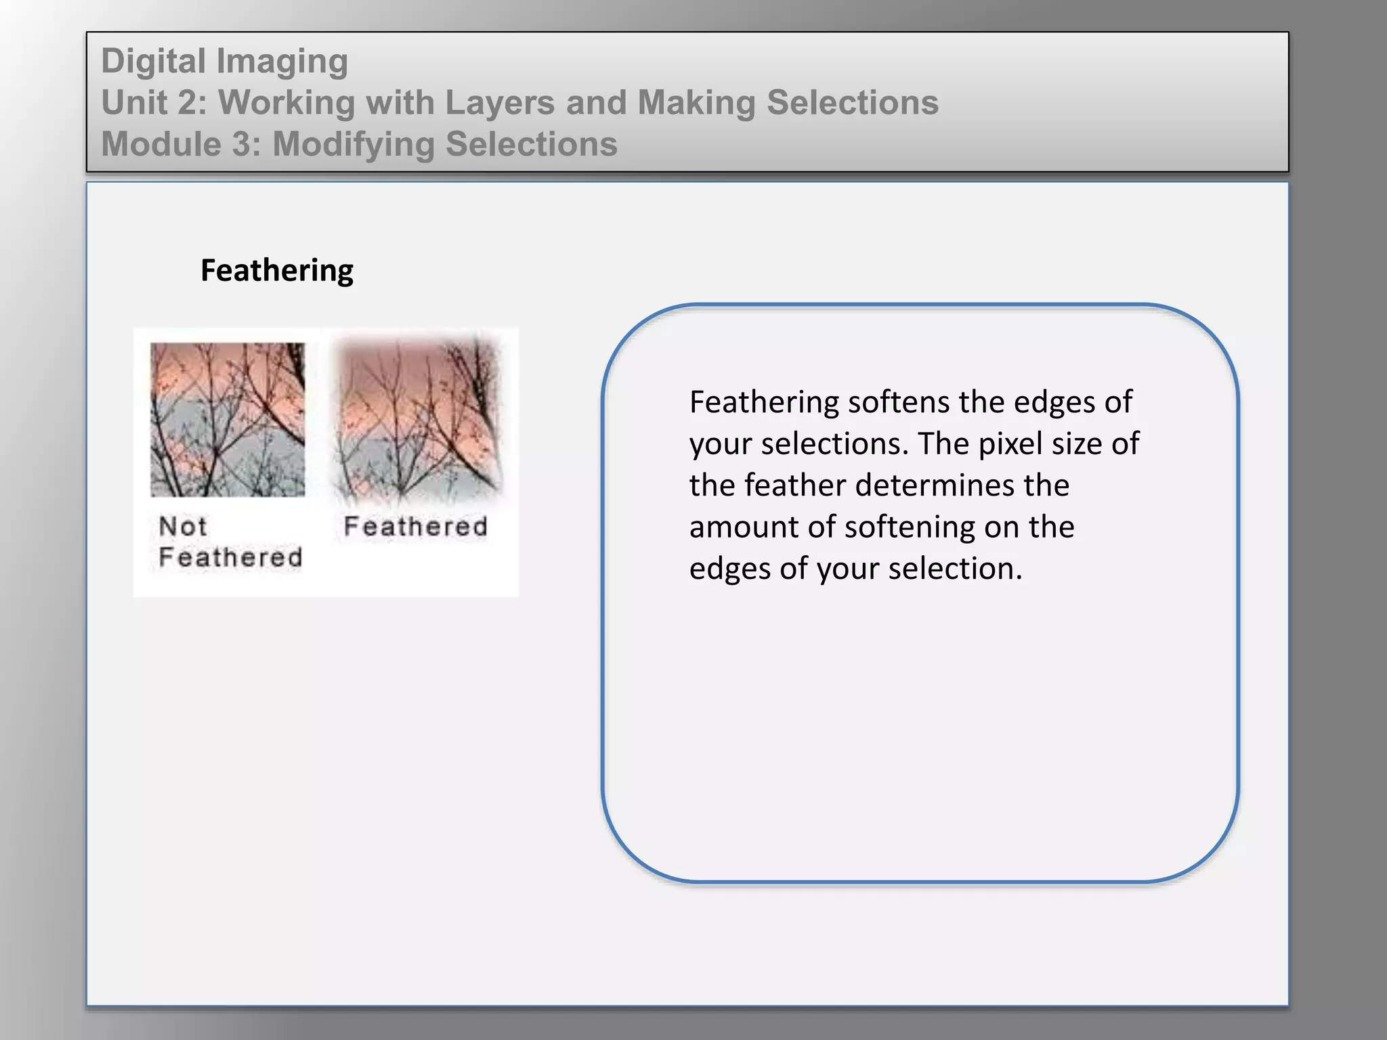Click the Not Feathered tree thumbnail

pyautogui.click(x=228, y=420)
